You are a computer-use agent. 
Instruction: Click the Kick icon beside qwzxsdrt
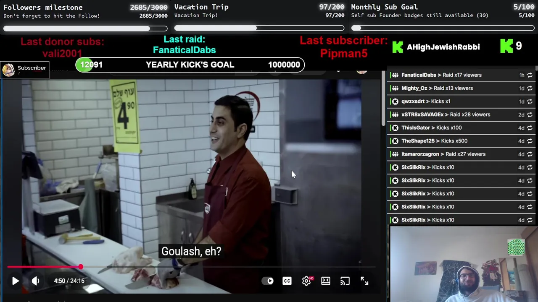pyautogui.click(x=395, y=102)
